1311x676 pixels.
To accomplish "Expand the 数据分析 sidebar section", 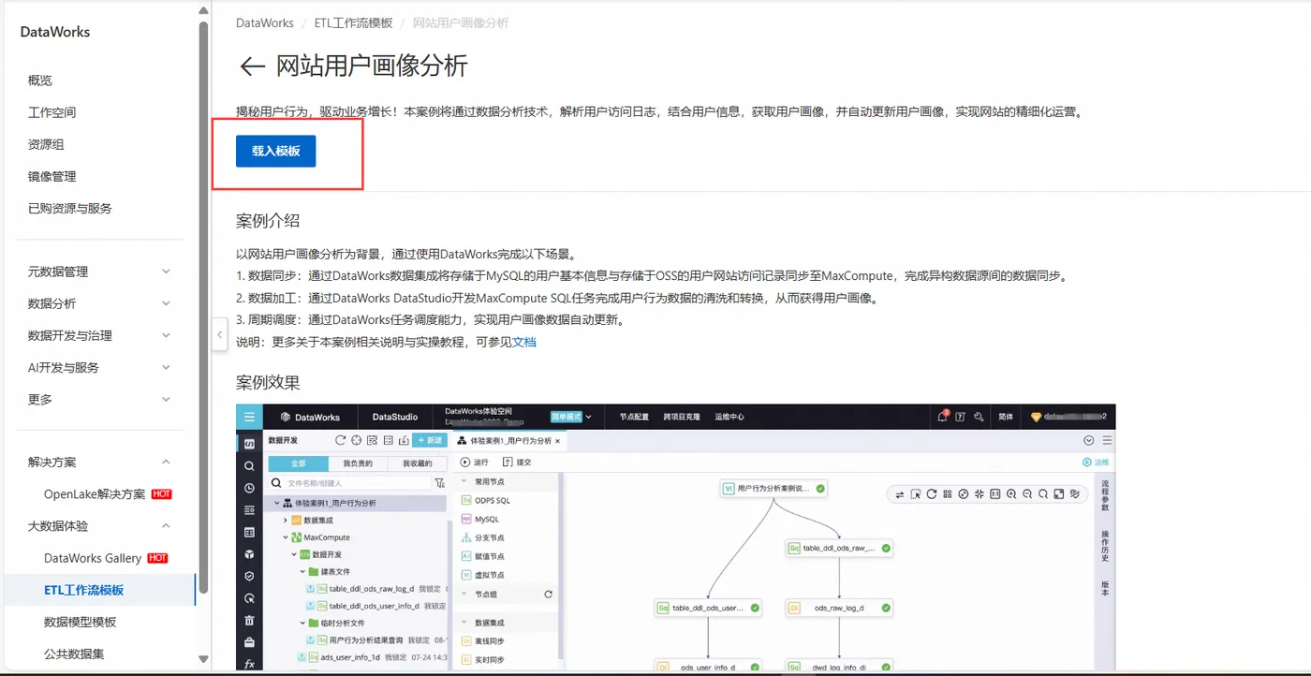I will [x=99, y=303].
